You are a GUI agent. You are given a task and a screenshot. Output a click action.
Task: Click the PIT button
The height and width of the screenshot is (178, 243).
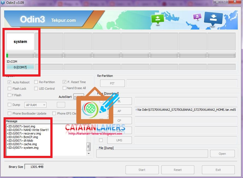(112, 83)
